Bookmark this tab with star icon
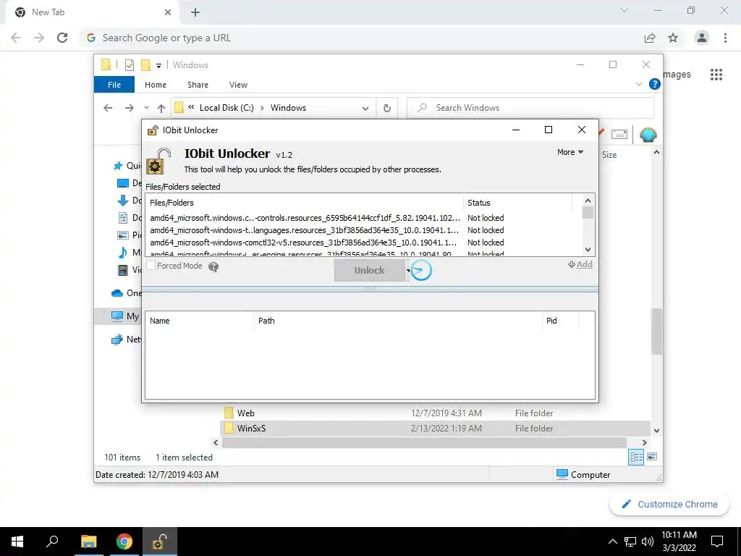Viewport: 741px width, 556px height. pos(673,38)
